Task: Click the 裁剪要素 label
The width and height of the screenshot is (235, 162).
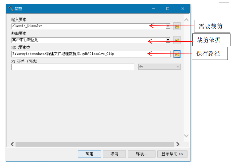Action: [19, 34]
